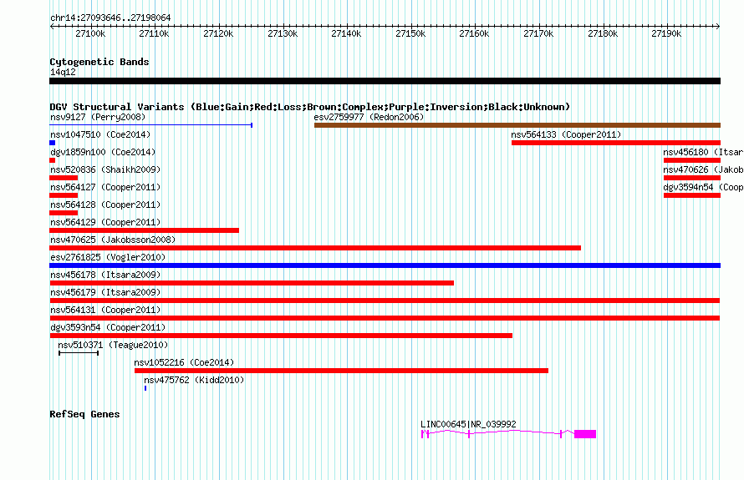Select nsv470625 (Jakobsson2008) label

[113, 240]
